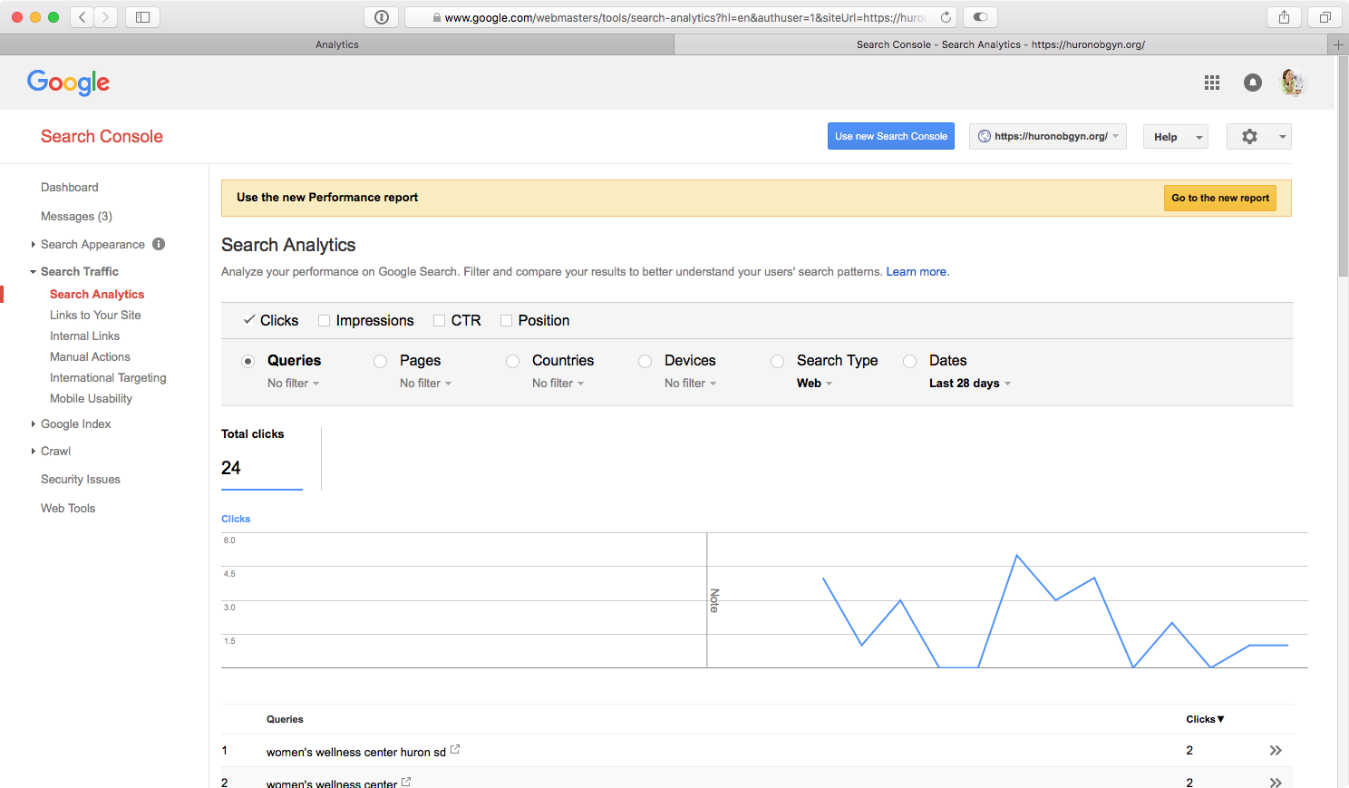This screenshot has height=788, width=1349.
Task: Click the Safari address bar
Action: pos(680,17)
